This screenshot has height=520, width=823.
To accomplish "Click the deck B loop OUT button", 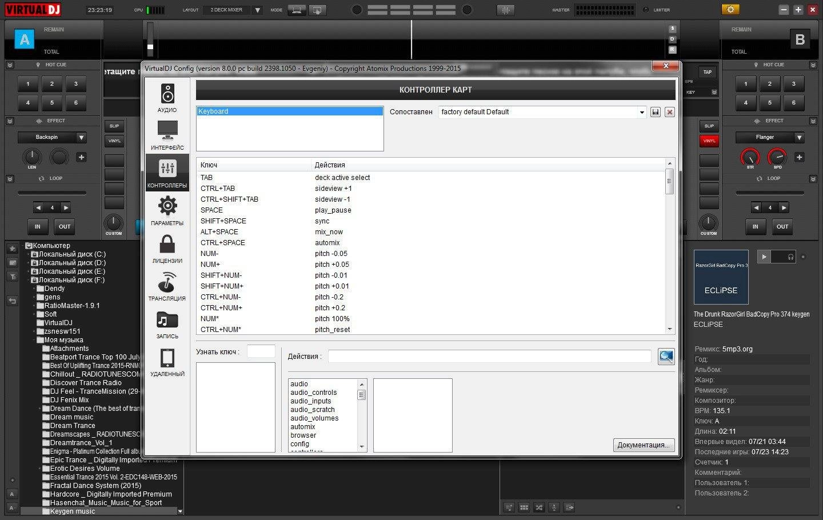I will click(x=782, y=226).
